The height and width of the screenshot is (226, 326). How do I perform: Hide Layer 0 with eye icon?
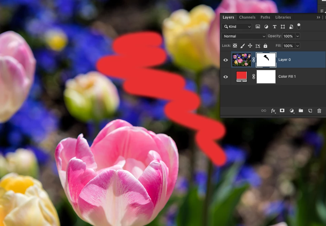coord(225,60)
